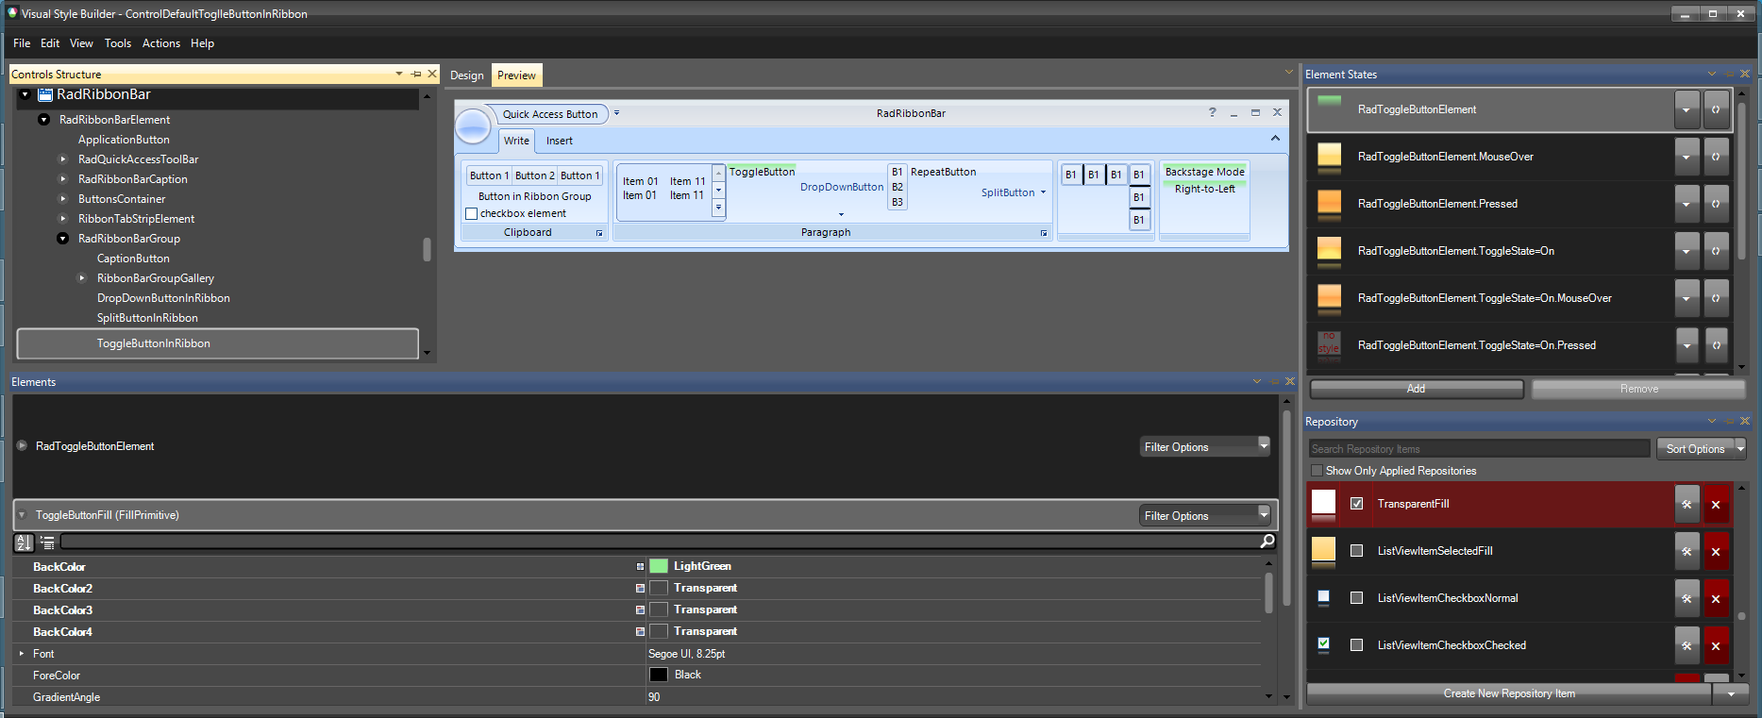The image size is (1762, 718).
Task: Uncheck the TransparentFill repository checkbox
Action: [1356, 504]
